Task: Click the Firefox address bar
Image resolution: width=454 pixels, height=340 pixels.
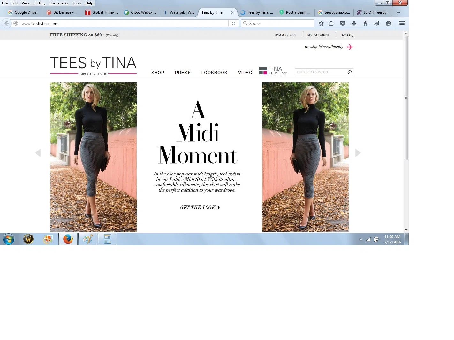Action: [x=125, y=23]
